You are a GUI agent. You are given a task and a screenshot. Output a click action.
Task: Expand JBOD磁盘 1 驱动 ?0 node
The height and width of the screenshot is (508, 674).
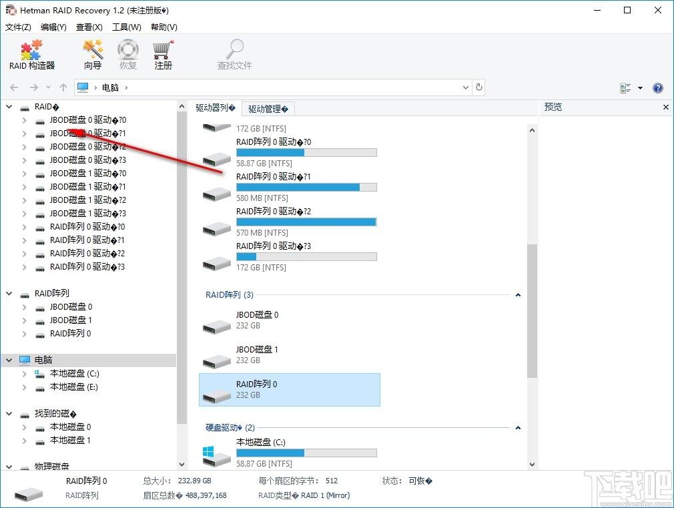pos(25,174)
